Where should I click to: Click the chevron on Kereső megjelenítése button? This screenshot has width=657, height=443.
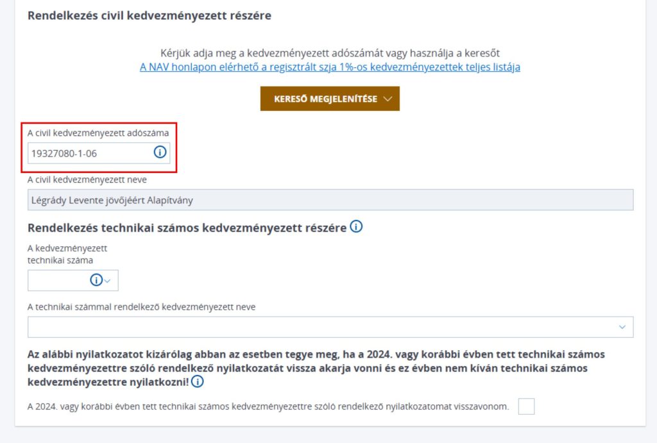coord(388,99)
